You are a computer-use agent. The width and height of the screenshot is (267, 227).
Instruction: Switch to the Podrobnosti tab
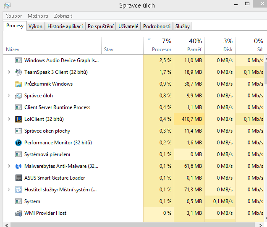pos(156,26)
